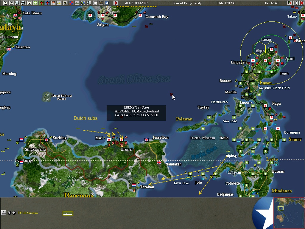Viewport: 305px width, 229px height.
Task: Click the 'Jolo' map label
Action: click(x=198, y=182)
